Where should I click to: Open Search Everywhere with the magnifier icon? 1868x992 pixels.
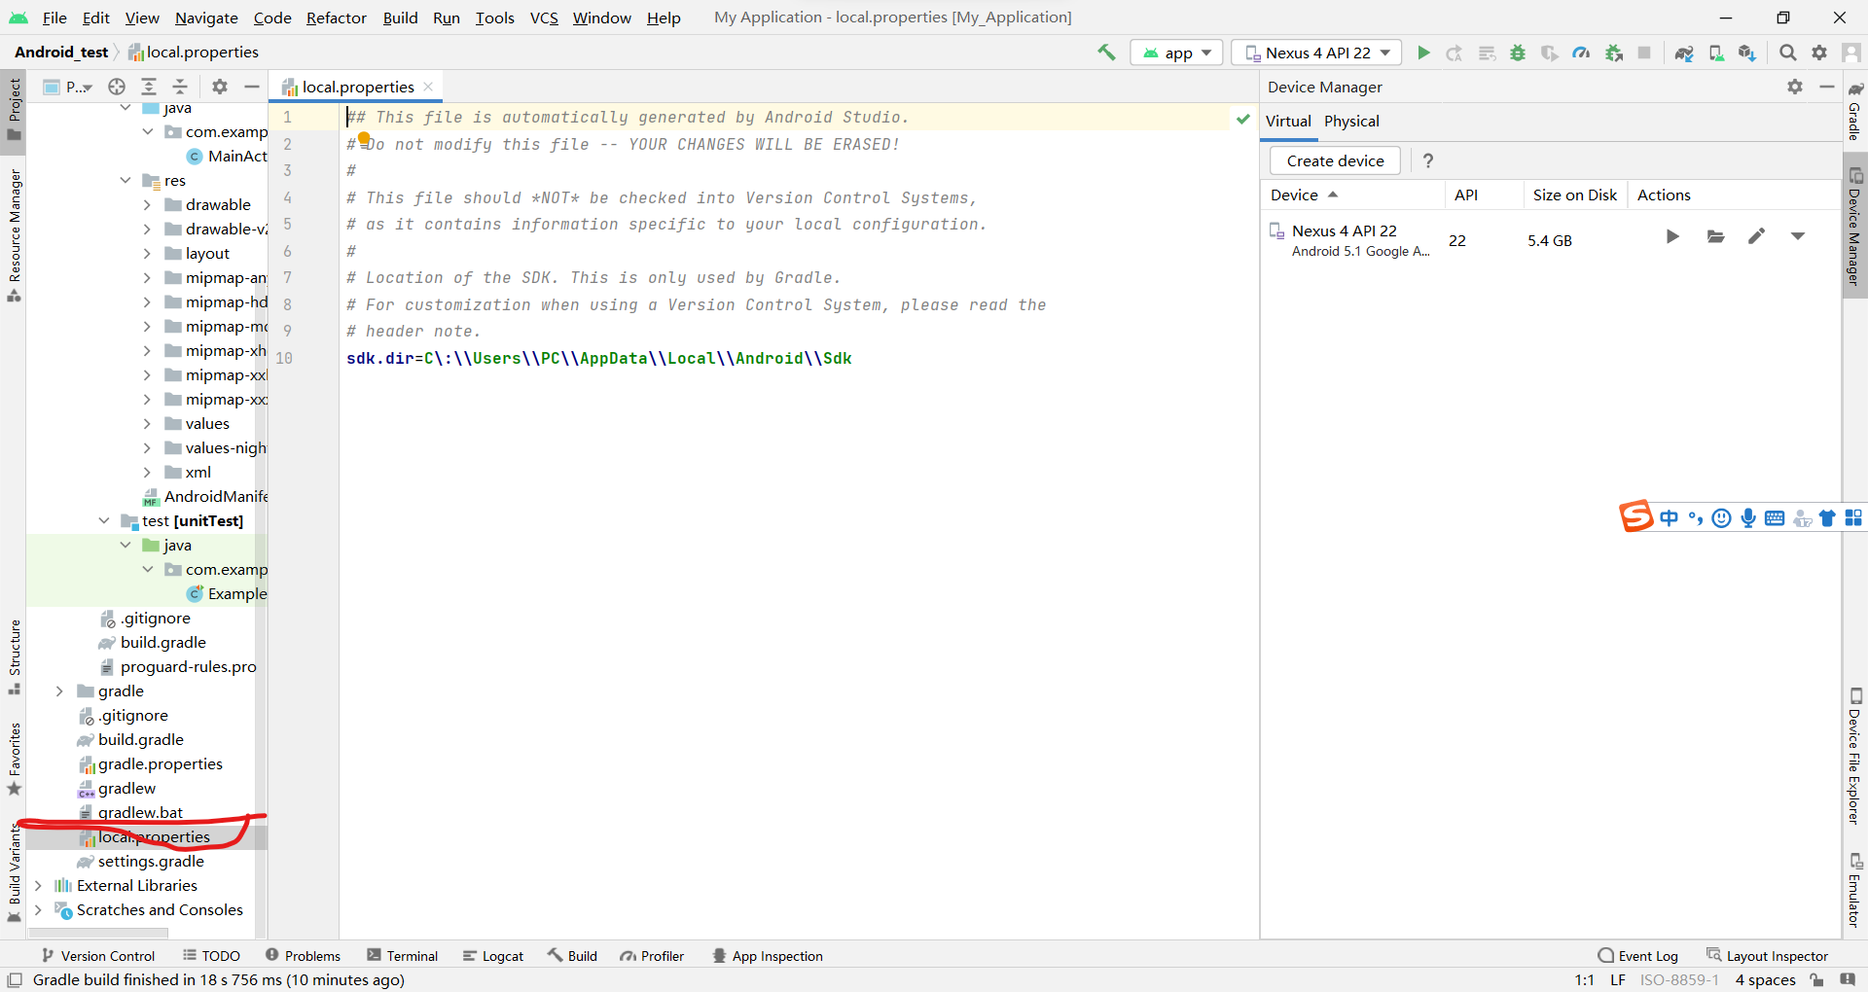[1787, 53]
